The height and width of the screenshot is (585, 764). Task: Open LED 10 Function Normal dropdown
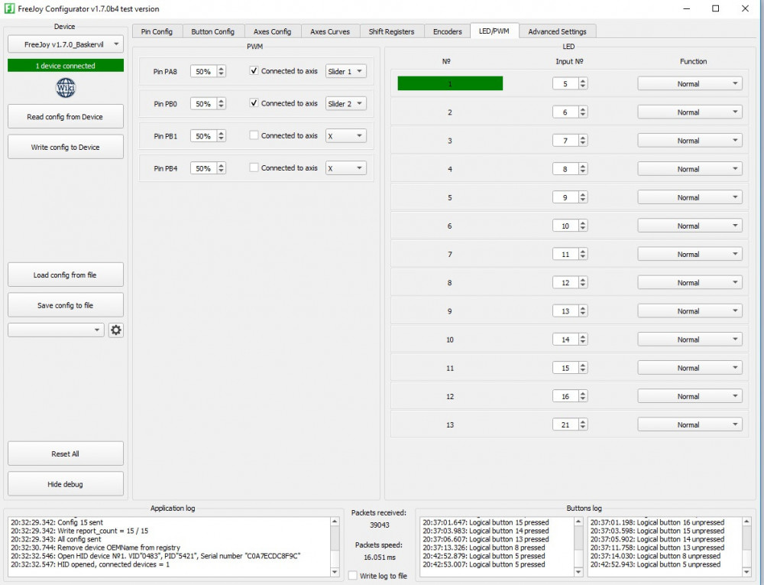click(689, 340)
